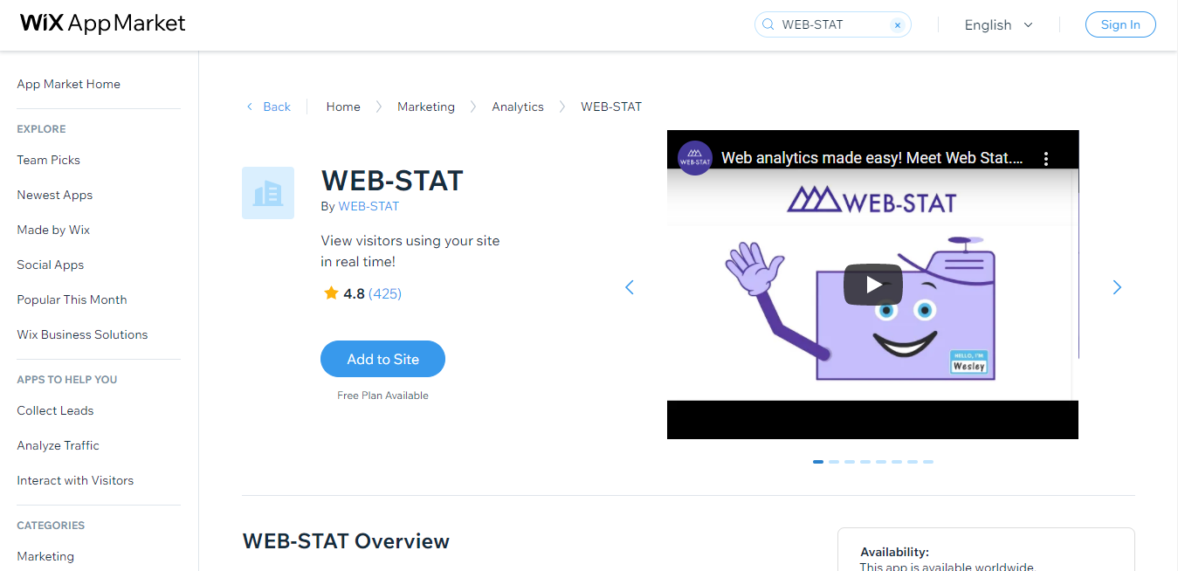The width and height of the screenshot is (1178, 571).
Task: Click the WEB-STAT breadcrumb text
Action: pyautogui.click(x=611, y=107)
